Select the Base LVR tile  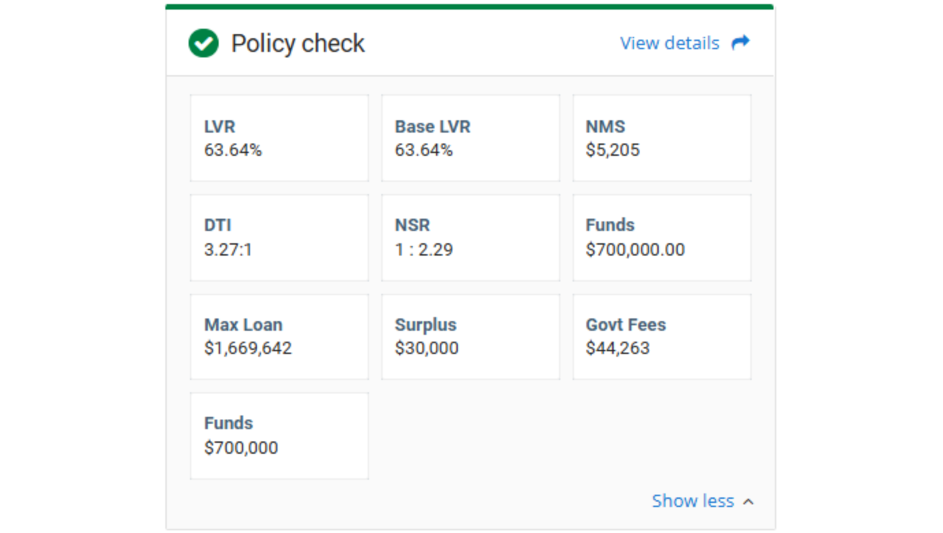point(470,138)
